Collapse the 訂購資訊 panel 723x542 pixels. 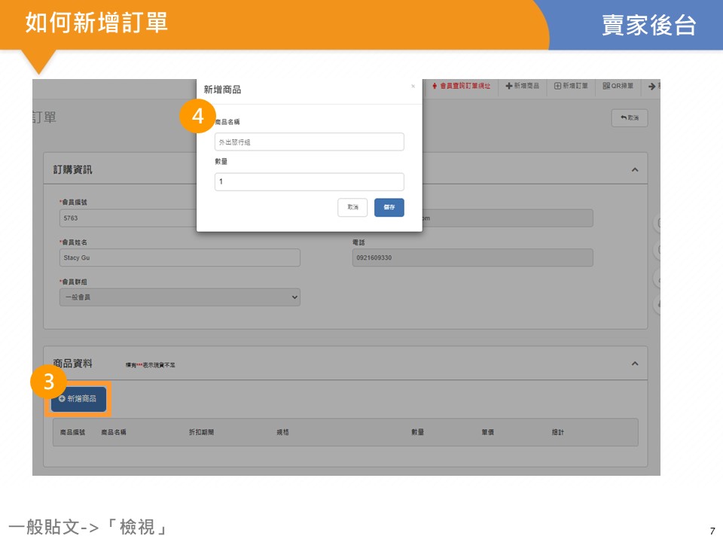[x=634, y=170]
